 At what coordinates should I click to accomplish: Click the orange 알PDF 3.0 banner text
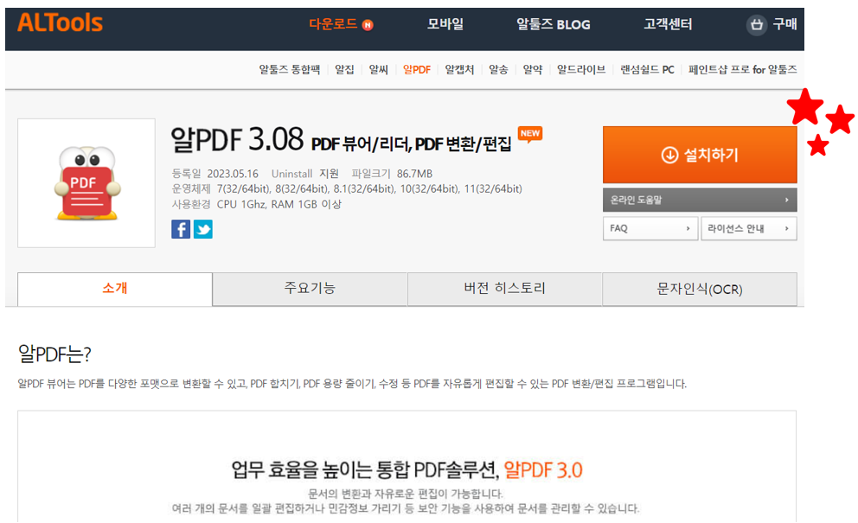coord(543,470)
